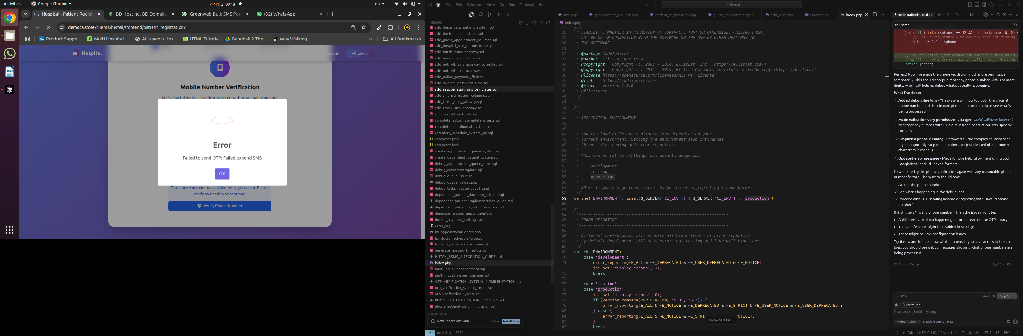Toggle the bottom panel layout

(977, 5)
